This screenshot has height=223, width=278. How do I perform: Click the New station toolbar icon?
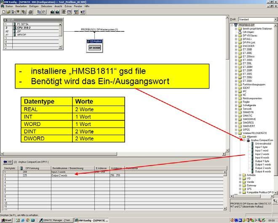pos(4,12)
